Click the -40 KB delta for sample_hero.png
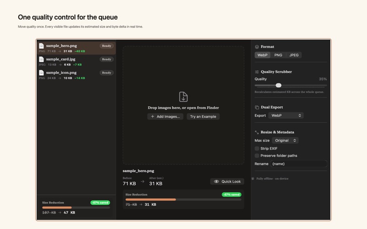The image size is (367, 229). point(80,51)
